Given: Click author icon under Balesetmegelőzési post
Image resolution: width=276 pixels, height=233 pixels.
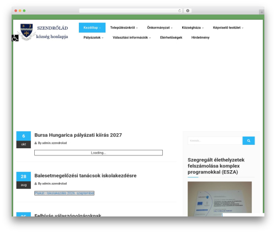Looking at the screenshot, I should (36, 183).
